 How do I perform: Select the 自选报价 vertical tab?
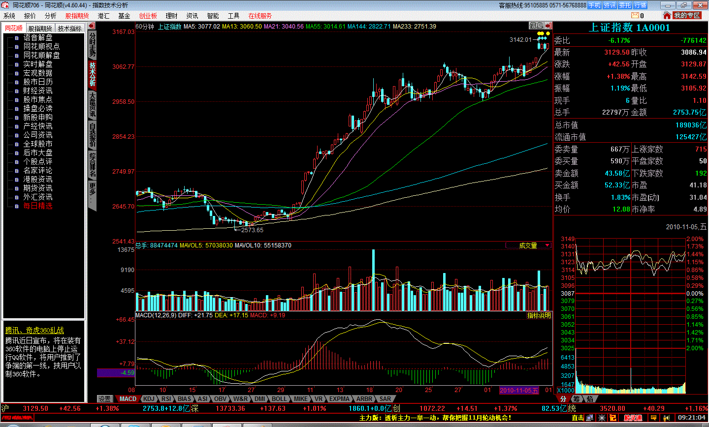click(x=93, y=135)
